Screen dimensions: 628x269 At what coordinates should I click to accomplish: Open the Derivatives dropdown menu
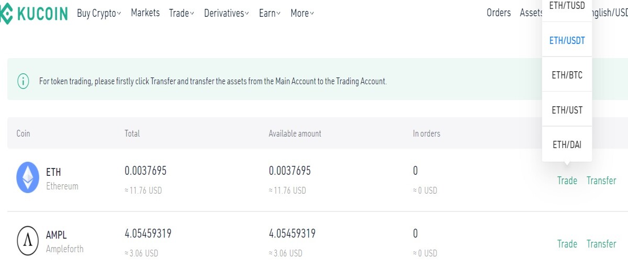227,13
